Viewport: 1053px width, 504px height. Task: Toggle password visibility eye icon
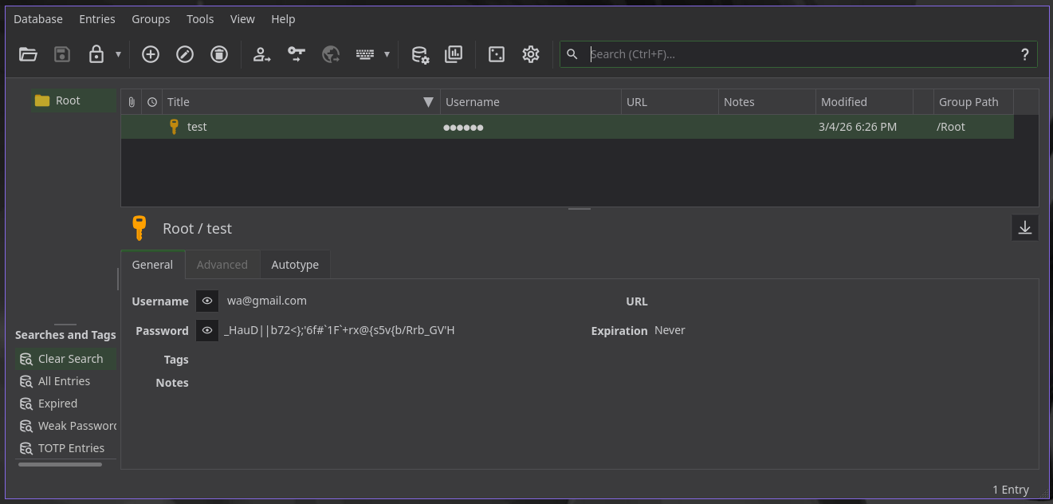click(207, 330)
